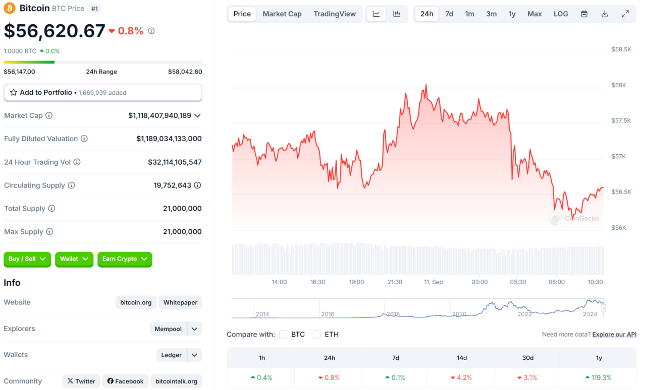The image size is (646, 390).
Task: Open Max Supply info icon
Action: coord(49,232)
